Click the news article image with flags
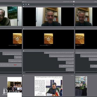The image size is (97, 97). pos(54,88)
